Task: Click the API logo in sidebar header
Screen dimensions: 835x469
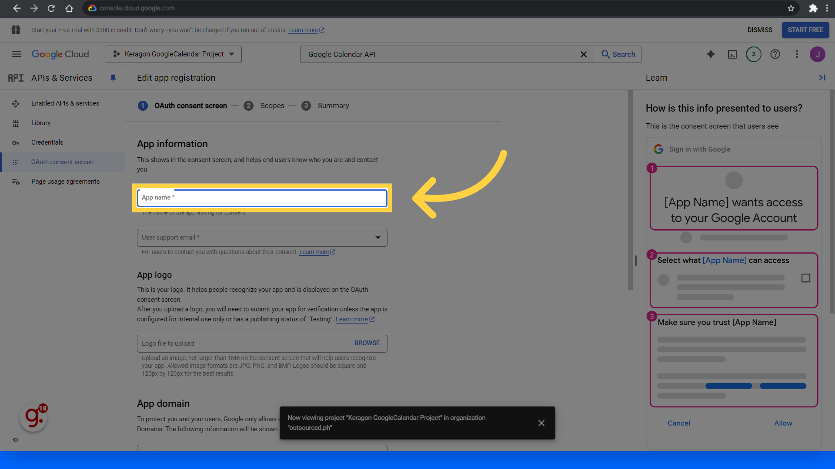Action: 16,78
